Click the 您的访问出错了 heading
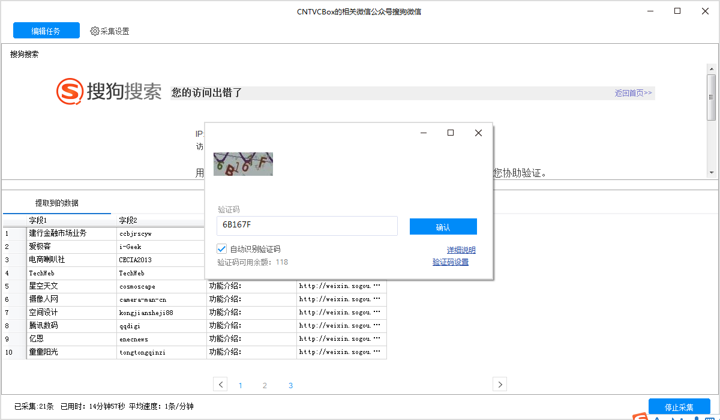The width and height of the screenshot is (720, 420). tap(206, 93)
